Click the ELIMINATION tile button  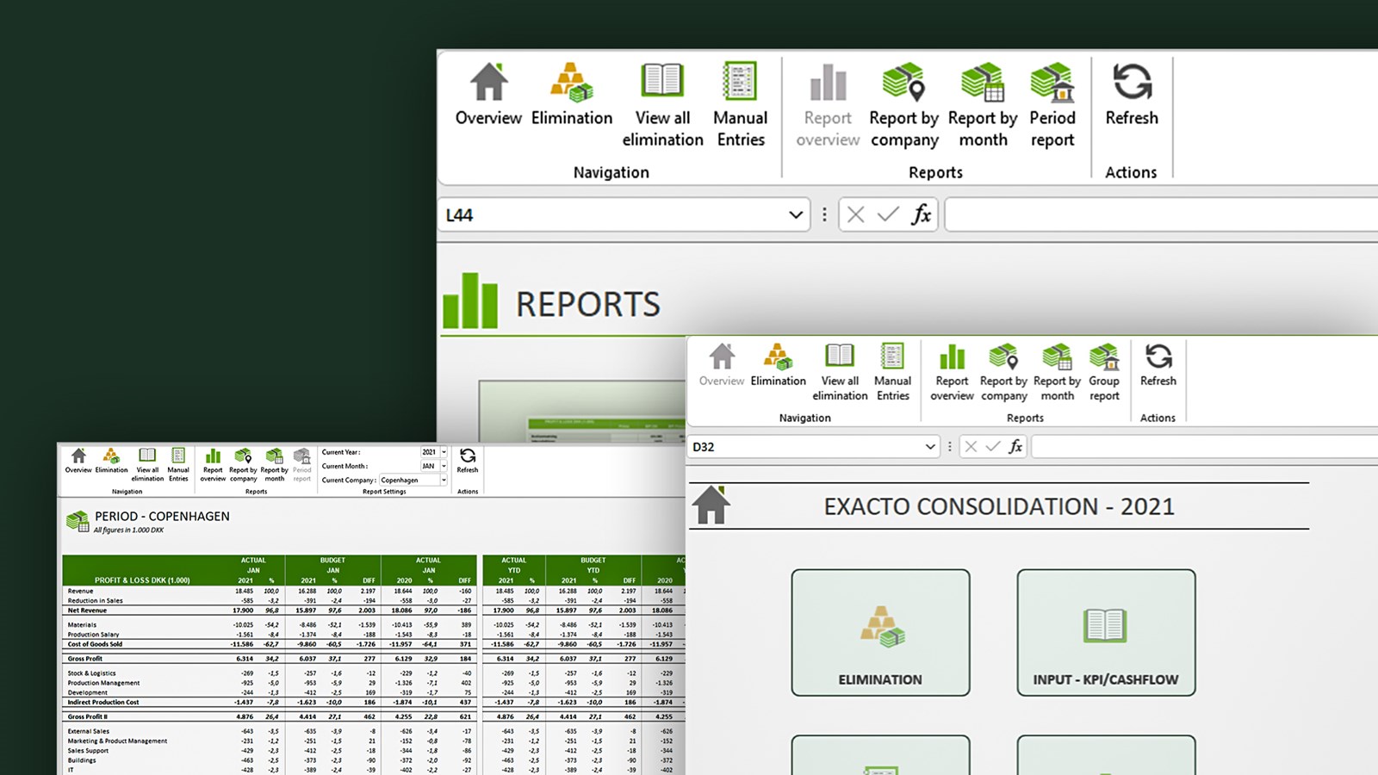pos(880,632)
